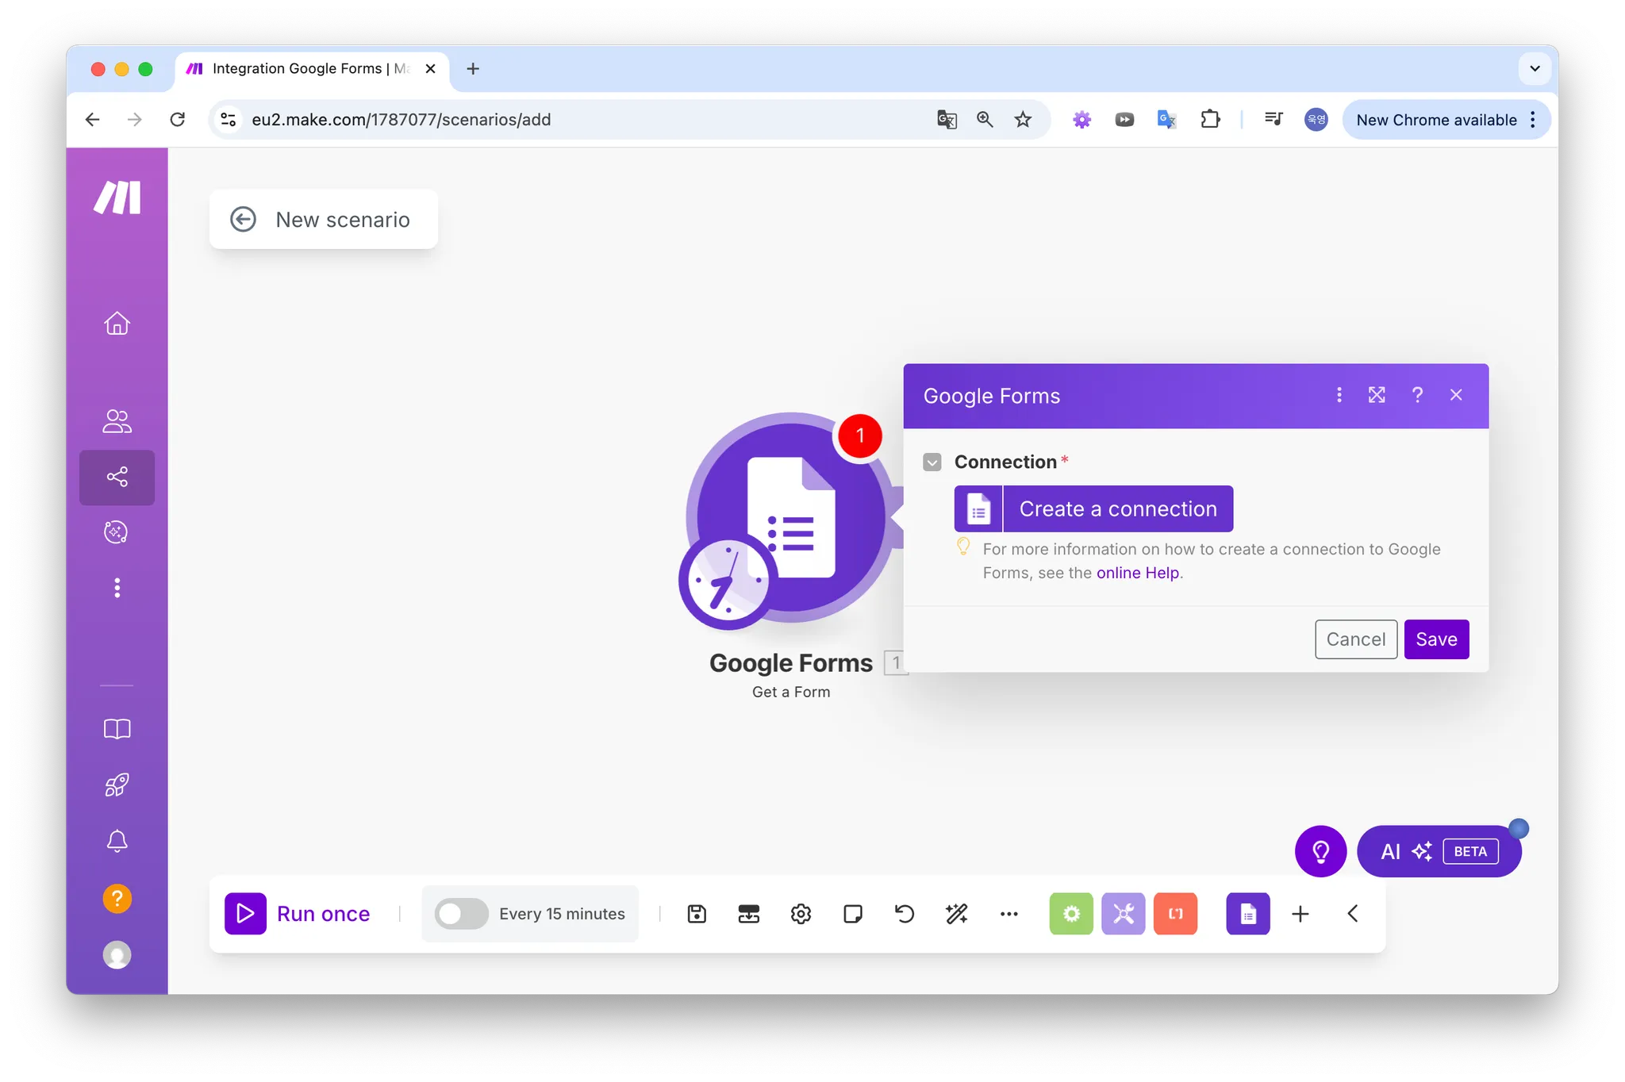The height and width of the screenshot is (1082, 1625).
Task: Open the user profile avatar in sidebar
Action: [x=117, y=955]
